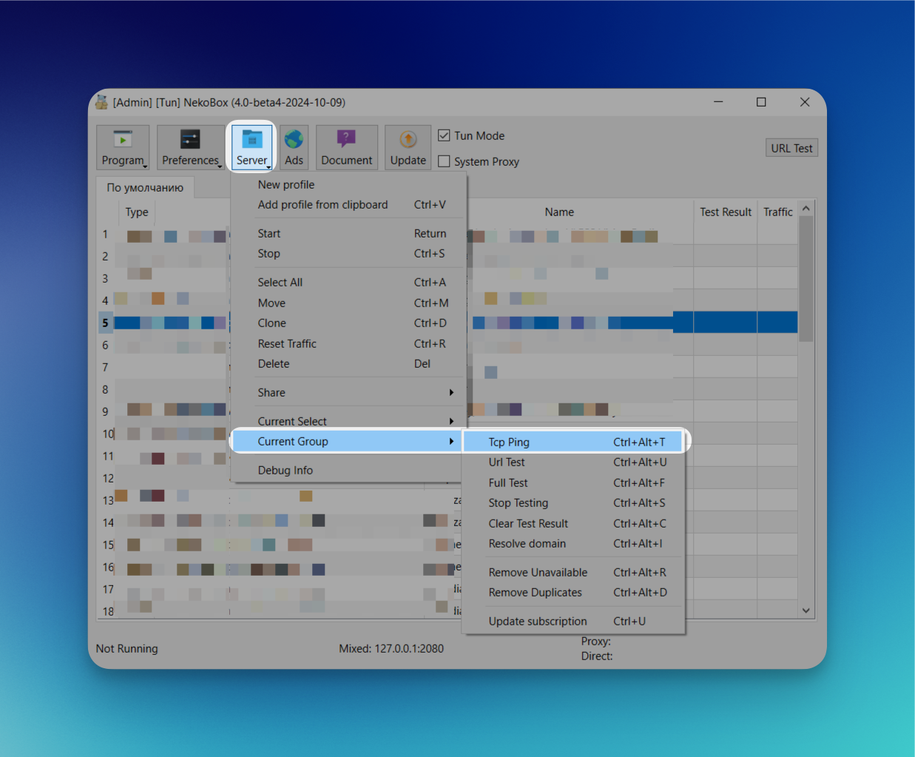Image resolution: width=915 pixels, height=757 pixels.
Task: Run Full Test from submenu
Action: coord(573,482)
